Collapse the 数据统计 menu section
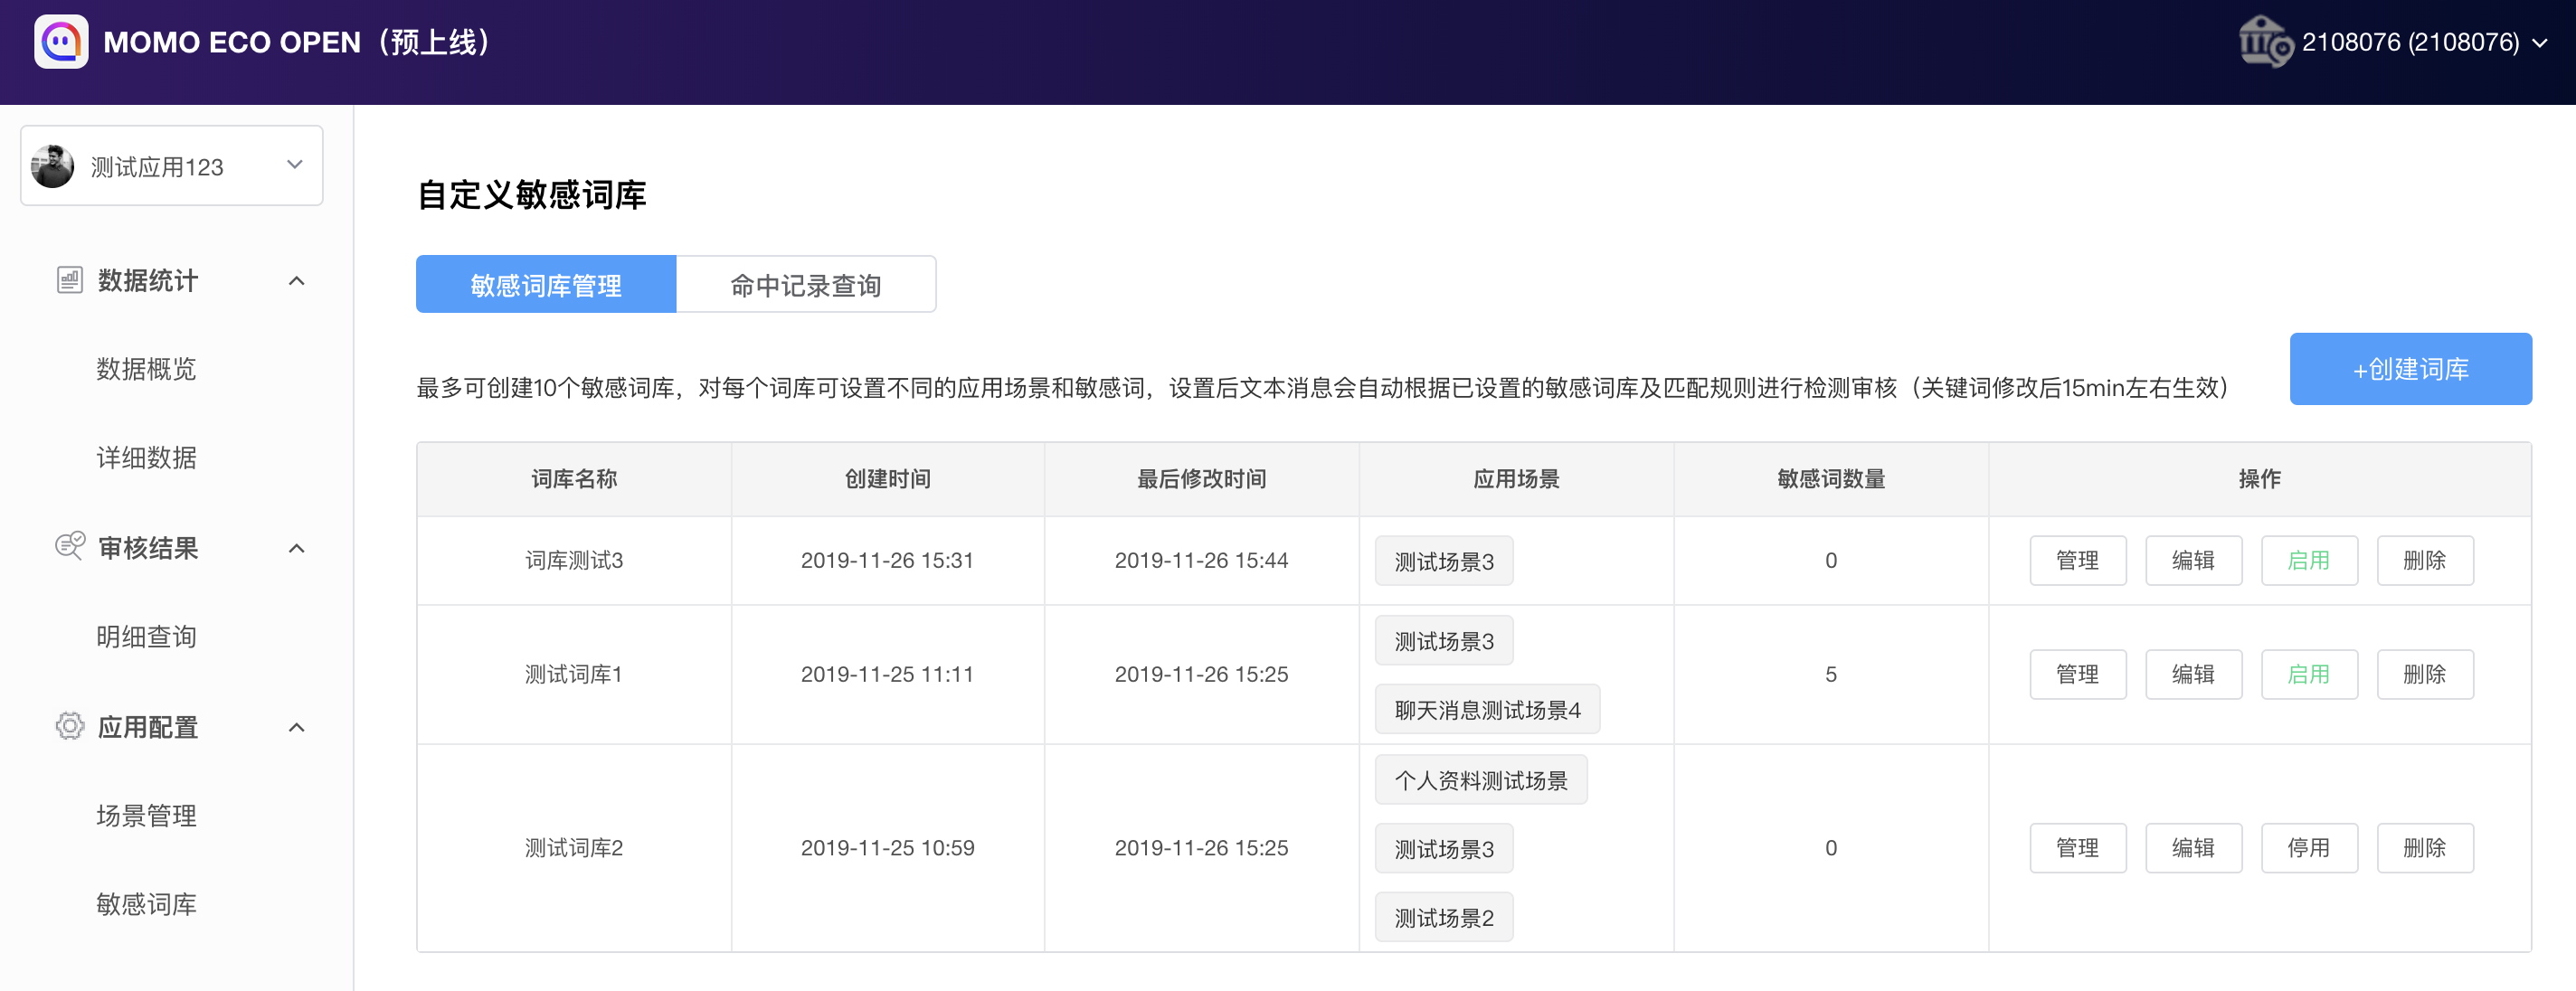 pyautogui.click(x=296, y=281)
